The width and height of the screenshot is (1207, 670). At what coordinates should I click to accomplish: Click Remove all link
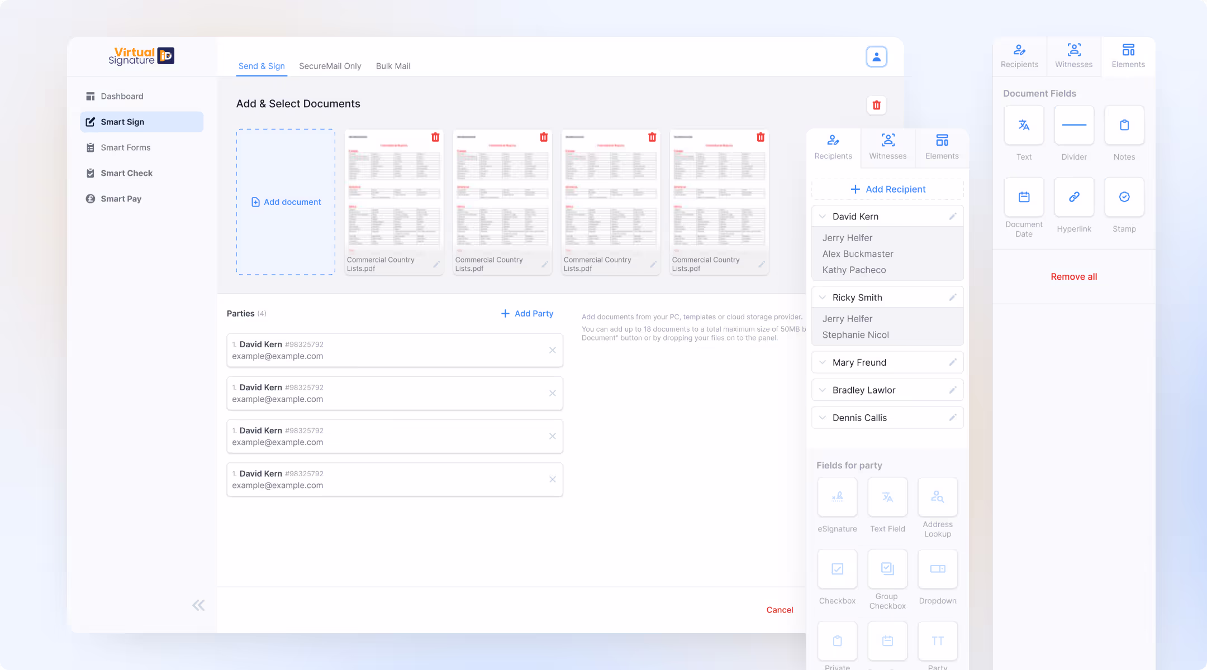tap(1073, 277)
